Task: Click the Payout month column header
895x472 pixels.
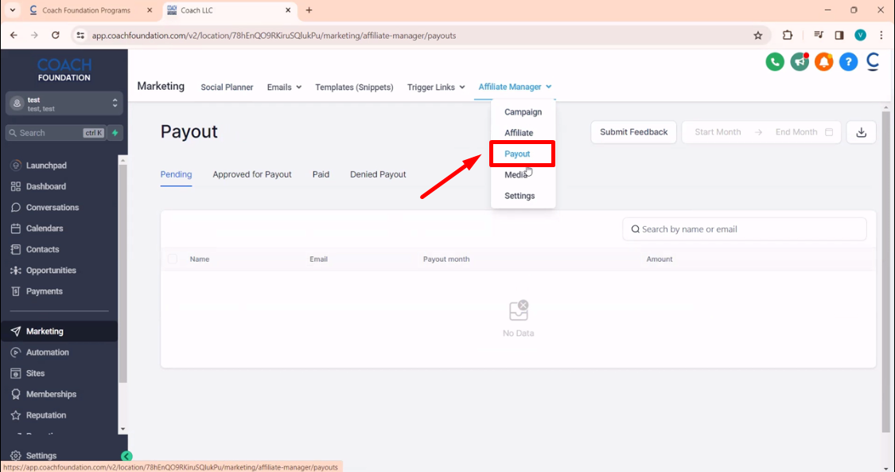Action: [446, 259]
